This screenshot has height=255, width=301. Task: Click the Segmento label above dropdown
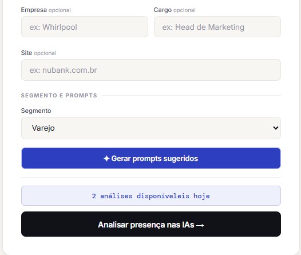(x=36, y=111)
